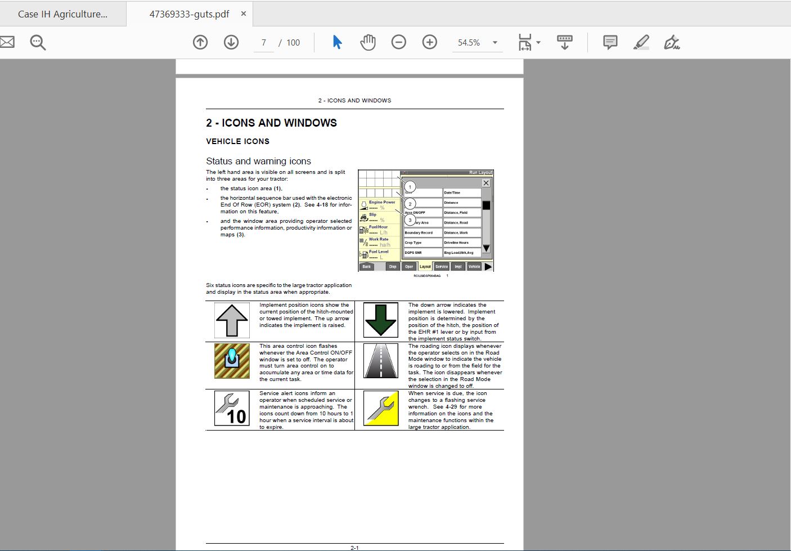Click the yellow flashing service wrench icon
Viewport: 791px width, 551px height.
tap(381, 408)
